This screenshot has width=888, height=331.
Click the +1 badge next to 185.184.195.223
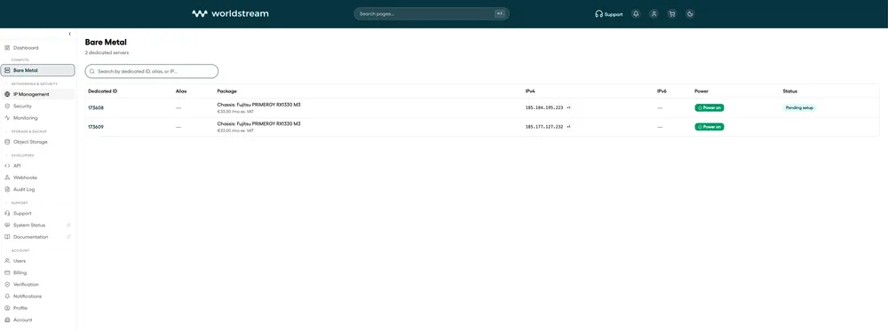coord(568,107)
